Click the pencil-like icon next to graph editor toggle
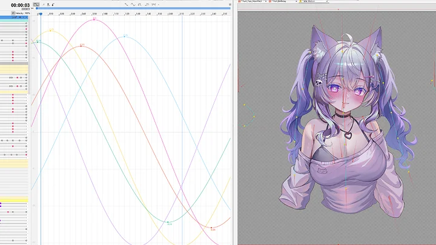The width and height of the screenshot is (436, 245). click(44, 4)
